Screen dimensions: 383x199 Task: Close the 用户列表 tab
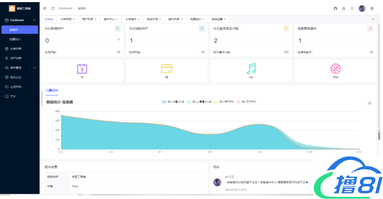(x=95, y=19)
